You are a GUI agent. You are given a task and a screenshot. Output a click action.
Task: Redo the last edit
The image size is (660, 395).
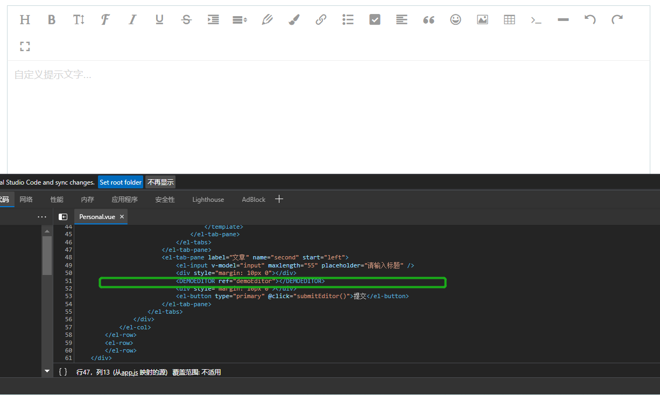pos(617,20)
